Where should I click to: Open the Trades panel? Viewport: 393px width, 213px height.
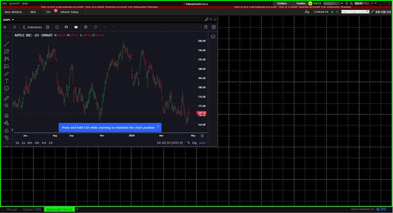301,4
